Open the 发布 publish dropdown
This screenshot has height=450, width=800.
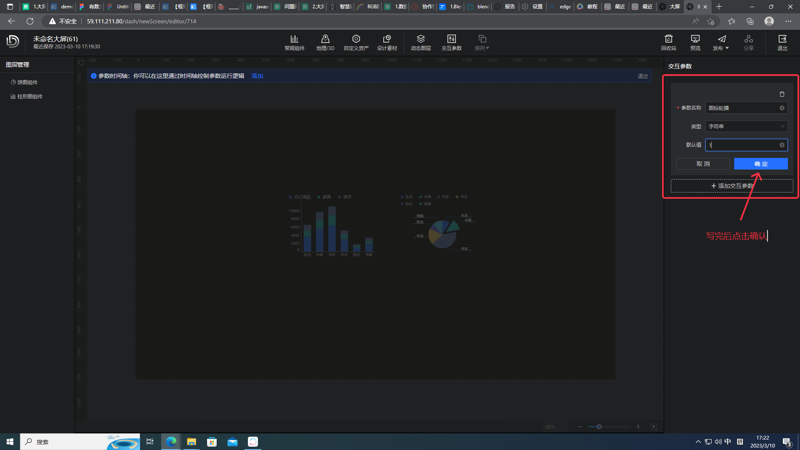(x=721, y=42)
